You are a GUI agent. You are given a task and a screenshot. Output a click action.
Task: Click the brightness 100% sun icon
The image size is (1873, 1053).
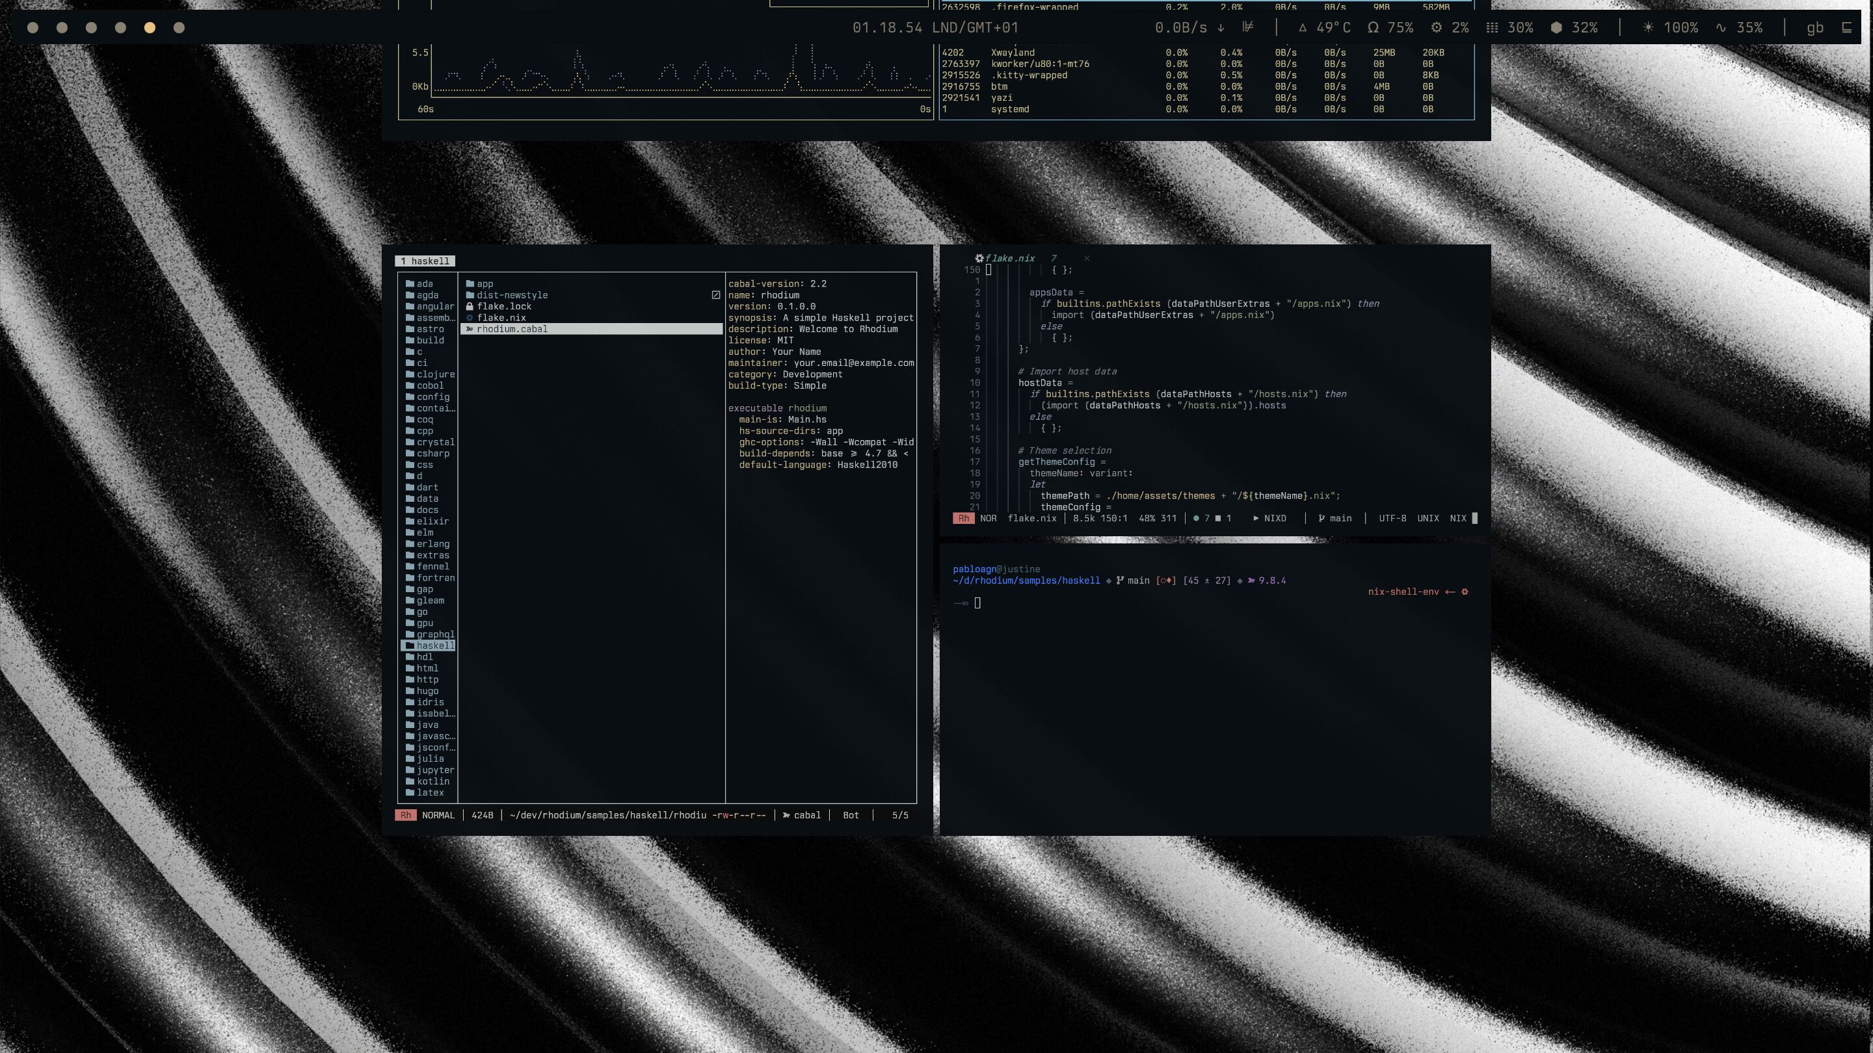[1647, 27]
